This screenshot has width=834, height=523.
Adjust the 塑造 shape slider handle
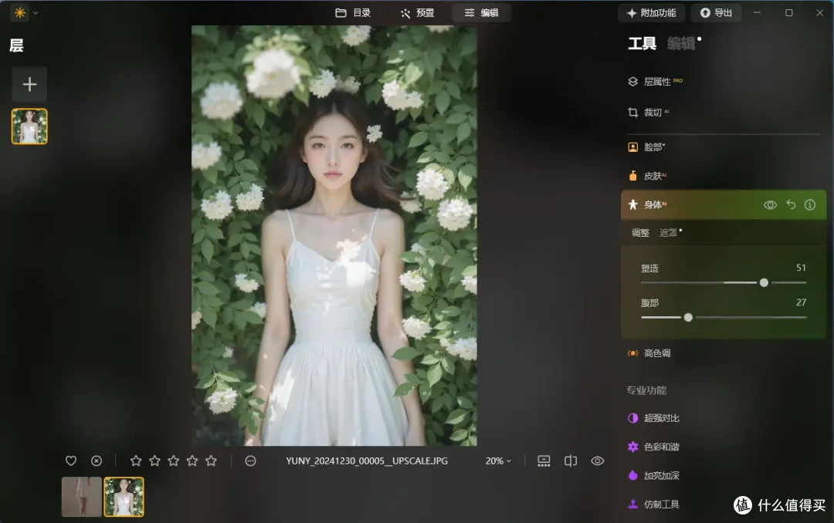pos(764,283)
